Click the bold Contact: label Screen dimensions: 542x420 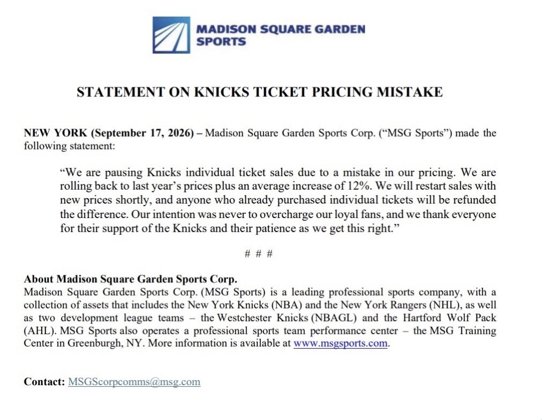tap(44, 381)
